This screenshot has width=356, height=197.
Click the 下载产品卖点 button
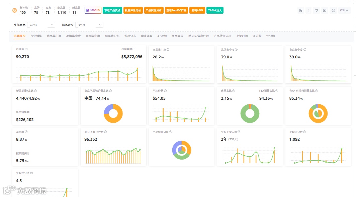[112, 10]
